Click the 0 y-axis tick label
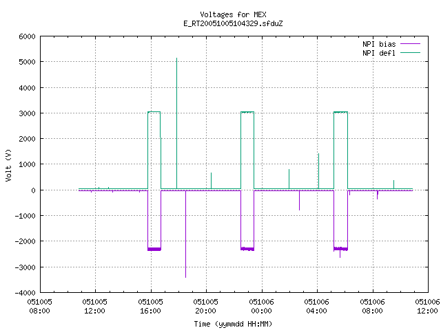 (x=34, y=190)
